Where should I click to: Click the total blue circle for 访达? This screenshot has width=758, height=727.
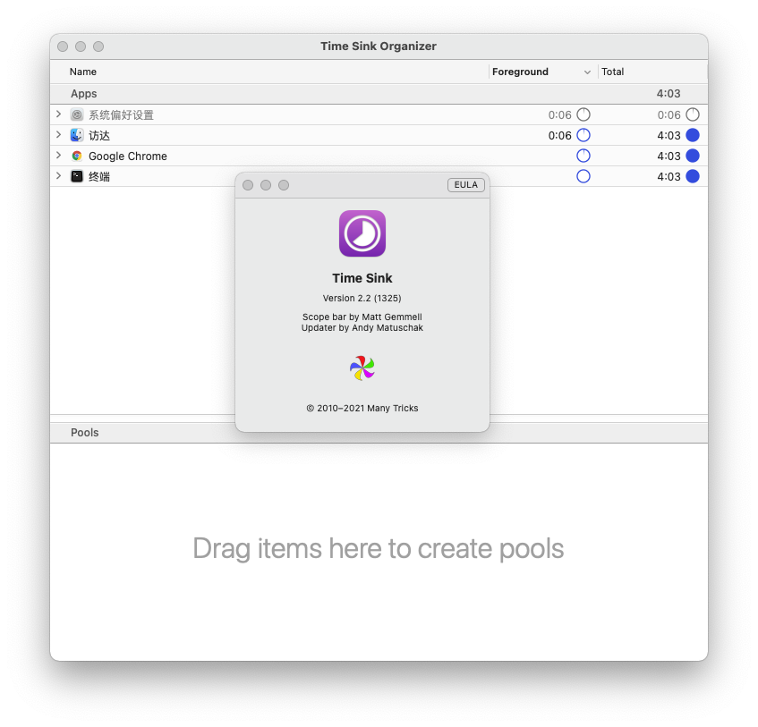pos(693,135)
